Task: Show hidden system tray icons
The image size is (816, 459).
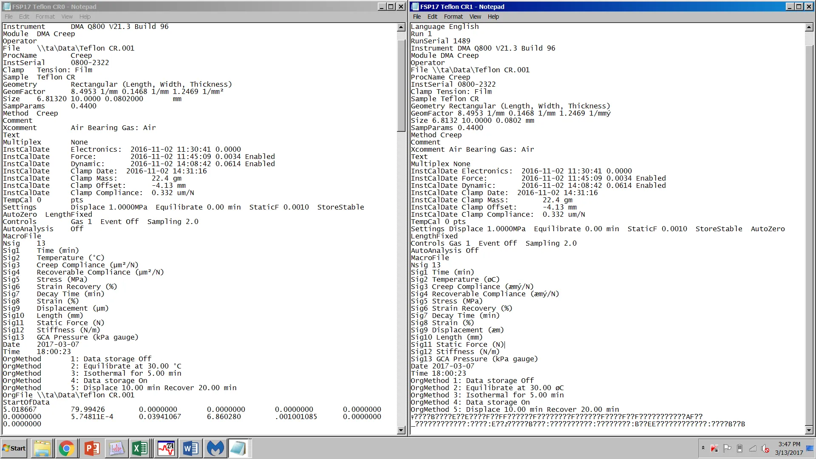Action: point(703,448)
